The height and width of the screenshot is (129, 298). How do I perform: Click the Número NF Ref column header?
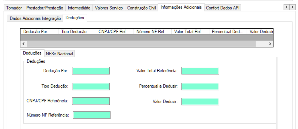(152, 32)
